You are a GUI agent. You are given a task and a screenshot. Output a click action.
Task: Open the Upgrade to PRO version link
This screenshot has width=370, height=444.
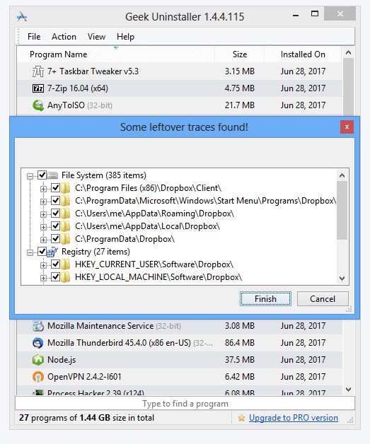294,418
